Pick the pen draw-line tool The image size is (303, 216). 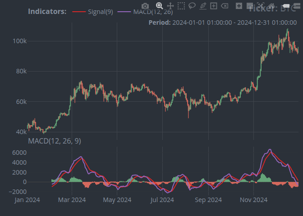[x=203, y=6]
